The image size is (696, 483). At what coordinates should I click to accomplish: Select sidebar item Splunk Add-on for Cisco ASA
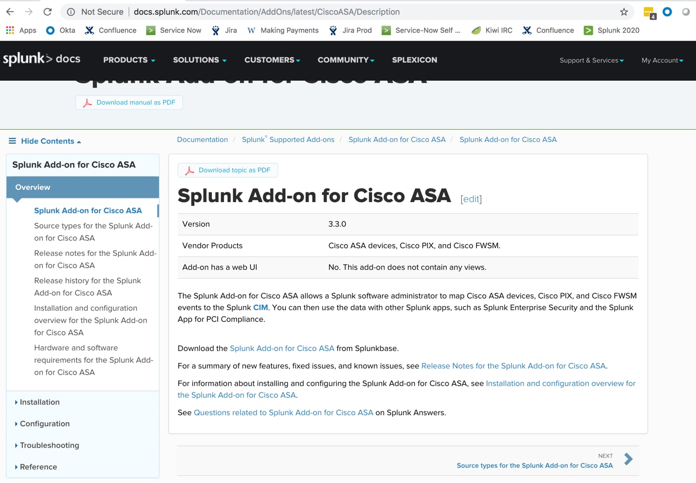88,210
